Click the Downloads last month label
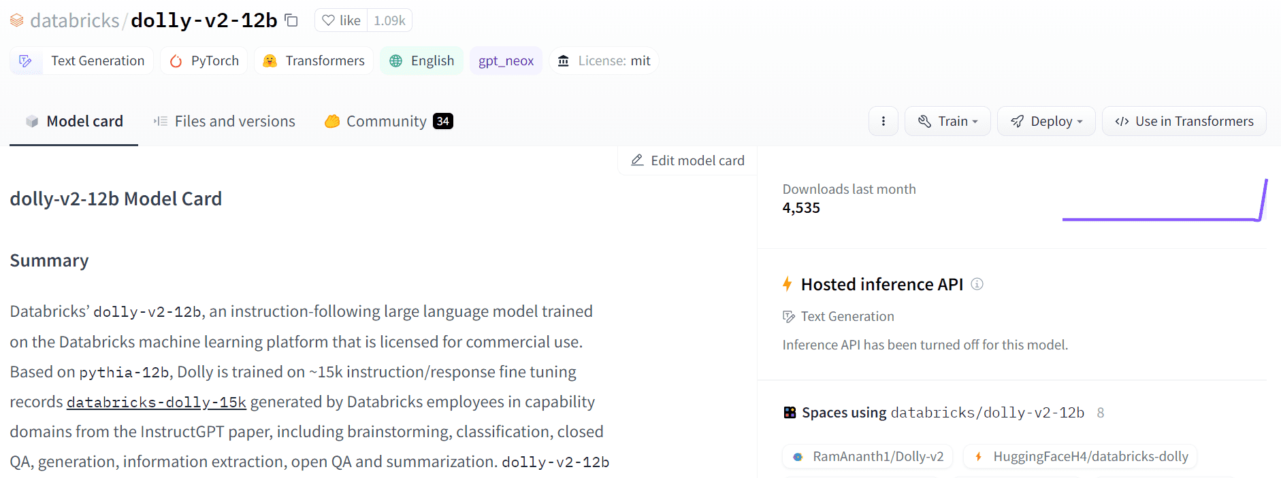The width and height of the screenshot is (1281, 478). [849, 189]
